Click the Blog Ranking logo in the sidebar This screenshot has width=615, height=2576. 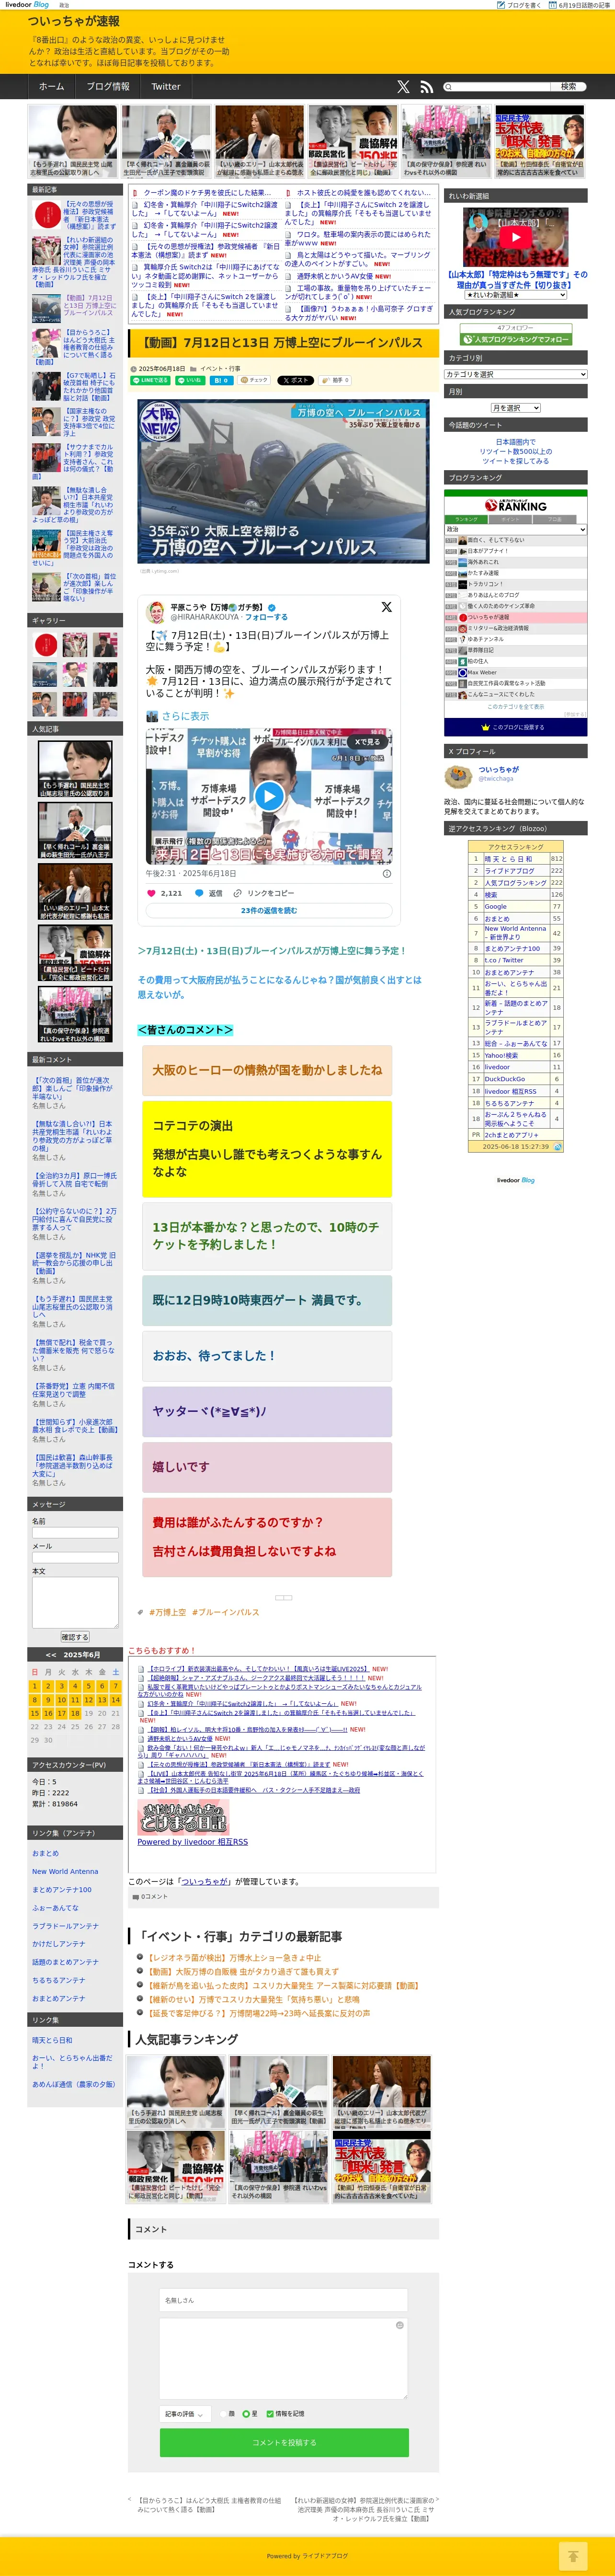[x=516, y=506]
